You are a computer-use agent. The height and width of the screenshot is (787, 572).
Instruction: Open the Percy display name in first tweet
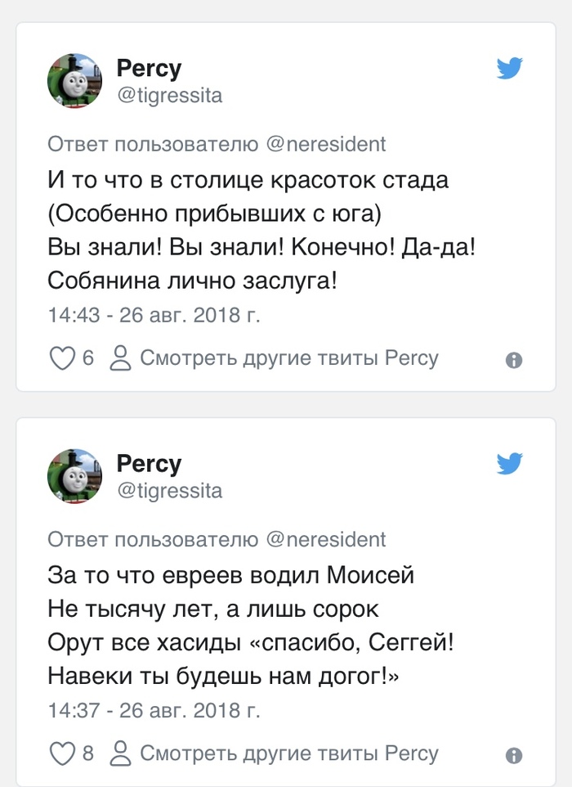coord(149,68)
